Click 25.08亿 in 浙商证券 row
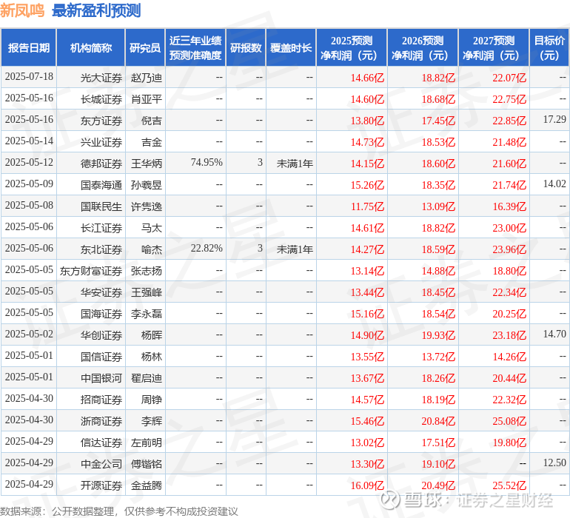 pos(509,421)
